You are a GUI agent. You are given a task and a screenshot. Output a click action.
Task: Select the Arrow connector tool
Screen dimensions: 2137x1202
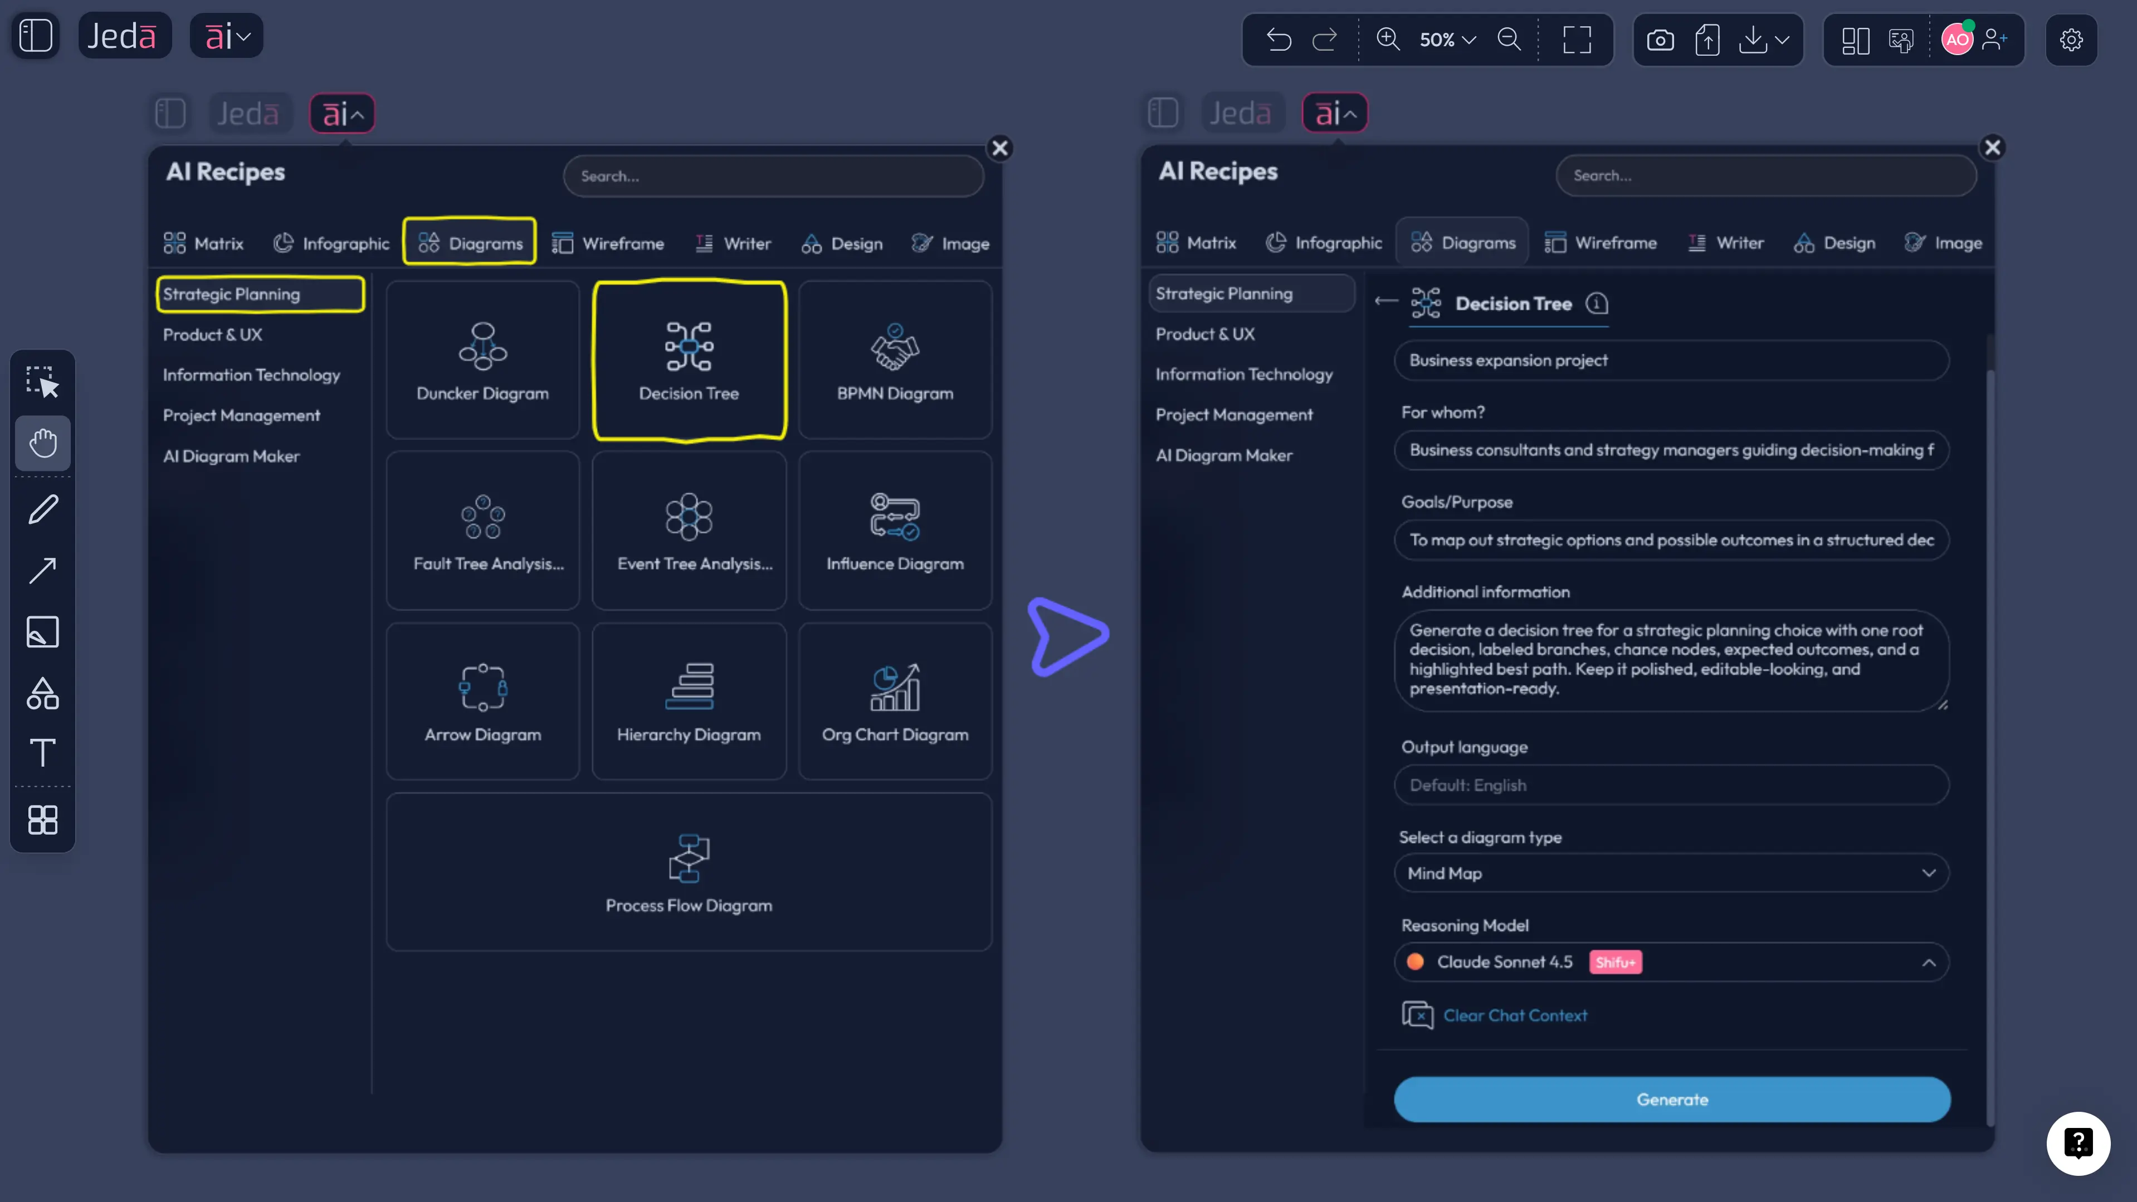pos(43,570)
